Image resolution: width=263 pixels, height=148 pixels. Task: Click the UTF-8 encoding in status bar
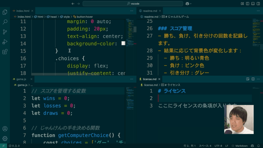218,146
